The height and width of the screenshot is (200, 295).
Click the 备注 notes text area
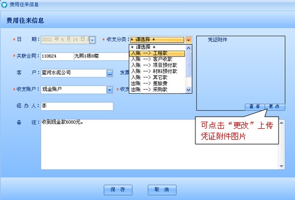click(160, 144)
